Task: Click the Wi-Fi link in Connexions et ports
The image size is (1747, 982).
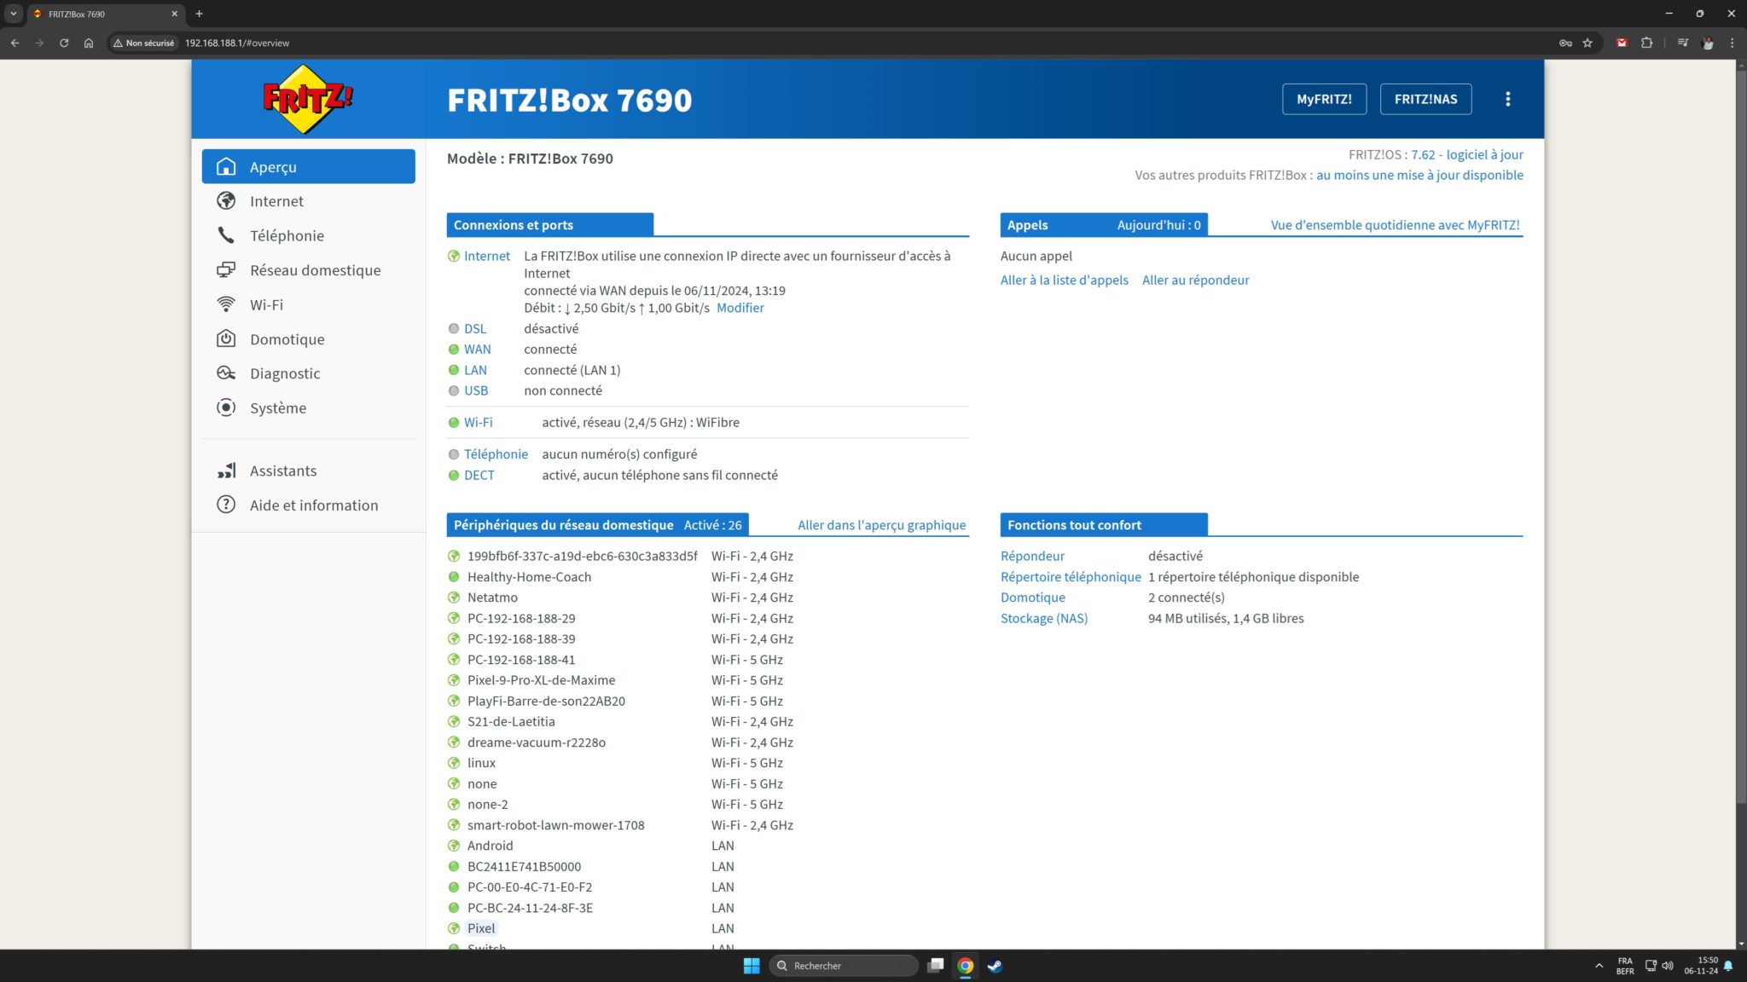Action: (478, 422)
